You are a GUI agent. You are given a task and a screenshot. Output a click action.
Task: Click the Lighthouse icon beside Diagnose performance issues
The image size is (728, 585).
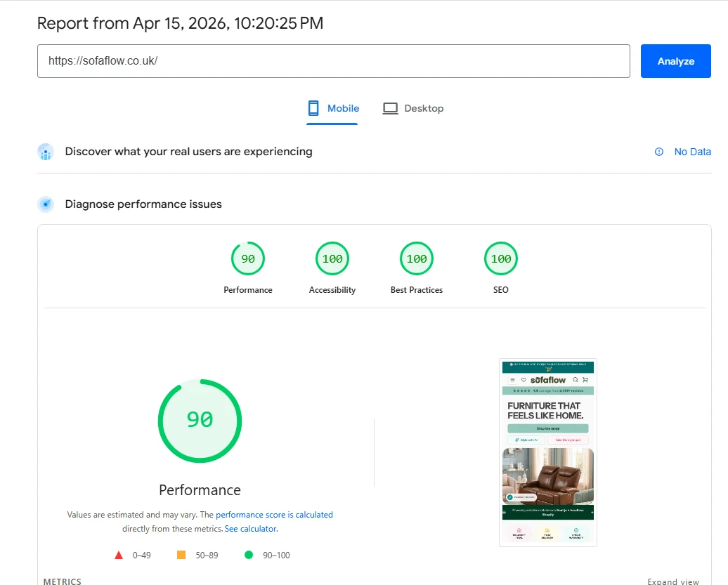coord(46,204)
